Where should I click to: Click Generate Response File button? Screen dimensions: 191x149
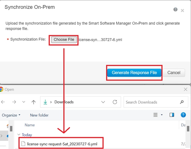click(134, 73)
